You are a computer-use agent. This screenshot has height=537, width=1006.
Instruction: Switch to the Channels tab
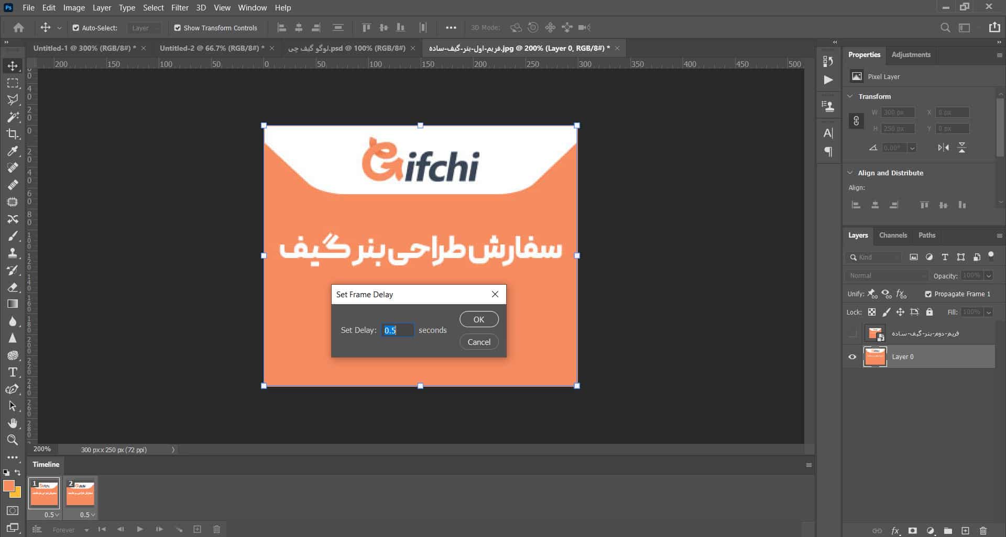[893, 236]
